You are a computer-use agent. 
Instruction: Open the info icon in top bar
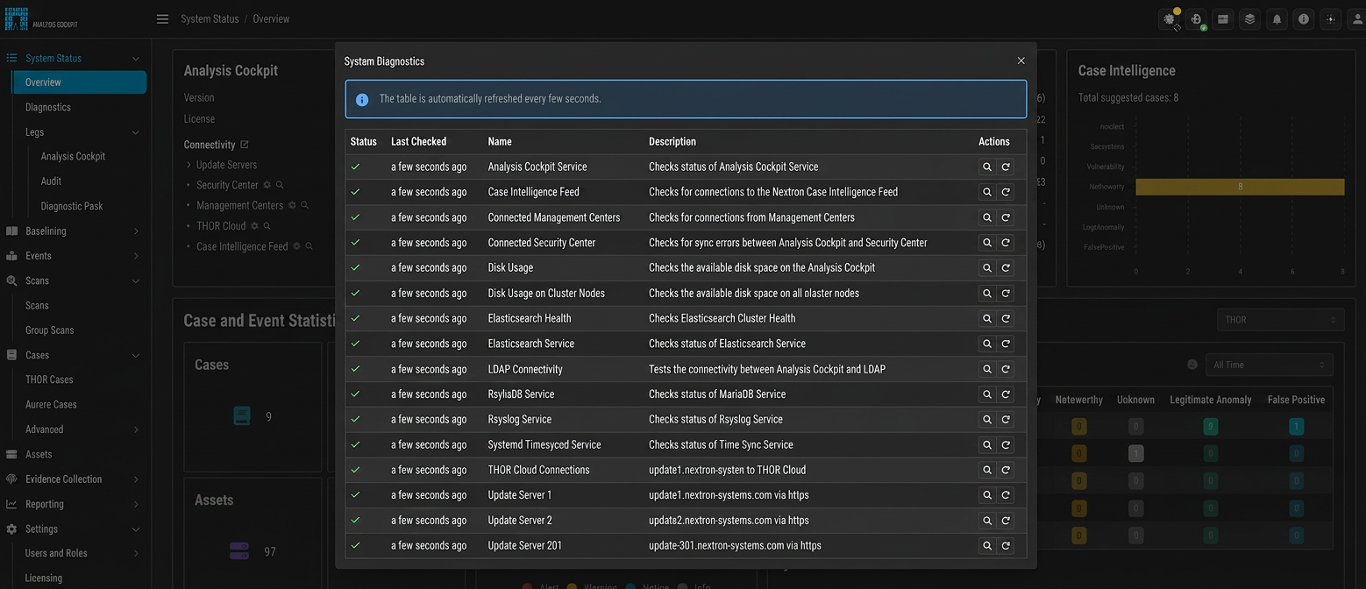pos(1304,18)
